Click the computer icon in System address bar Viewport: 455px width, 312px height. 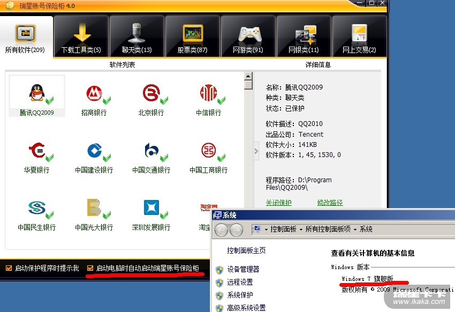coord(256,229)
